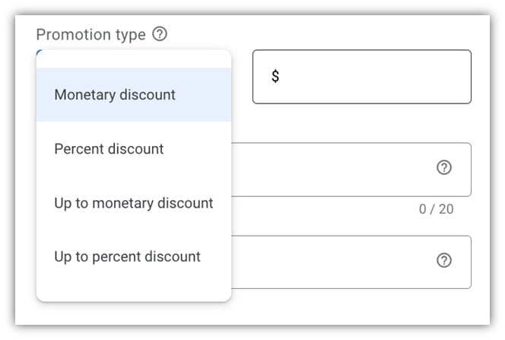The width and height of the screenshot is (505, 340).
Task: Click the help icon beside Promotion type
Action: [x=160, y=34]
